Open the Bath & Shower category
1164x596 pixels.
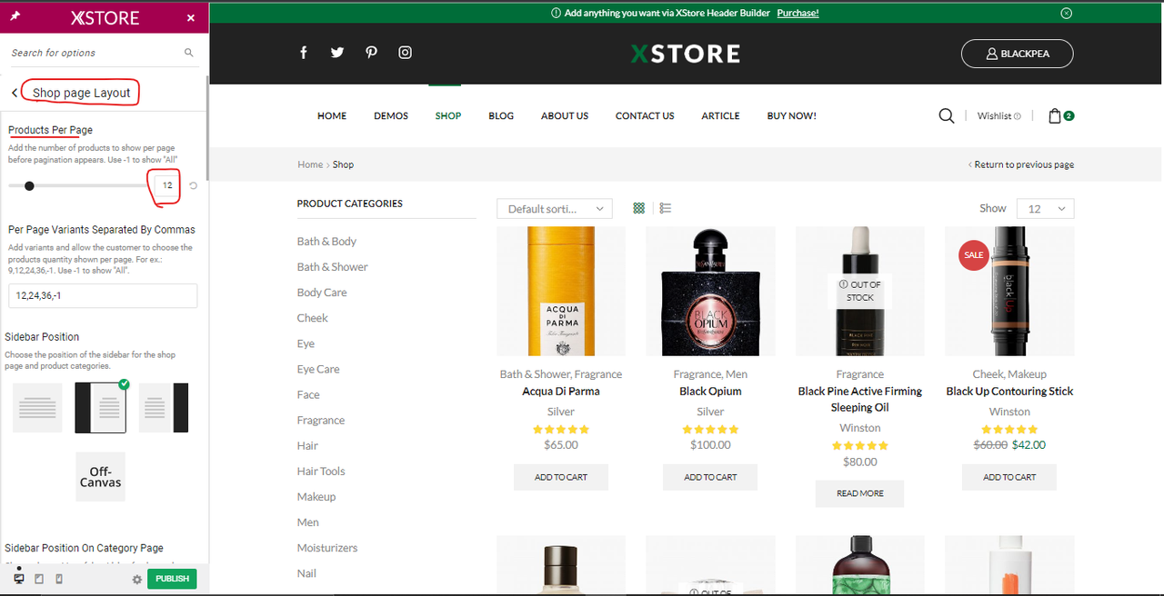[x=333, y=266]
